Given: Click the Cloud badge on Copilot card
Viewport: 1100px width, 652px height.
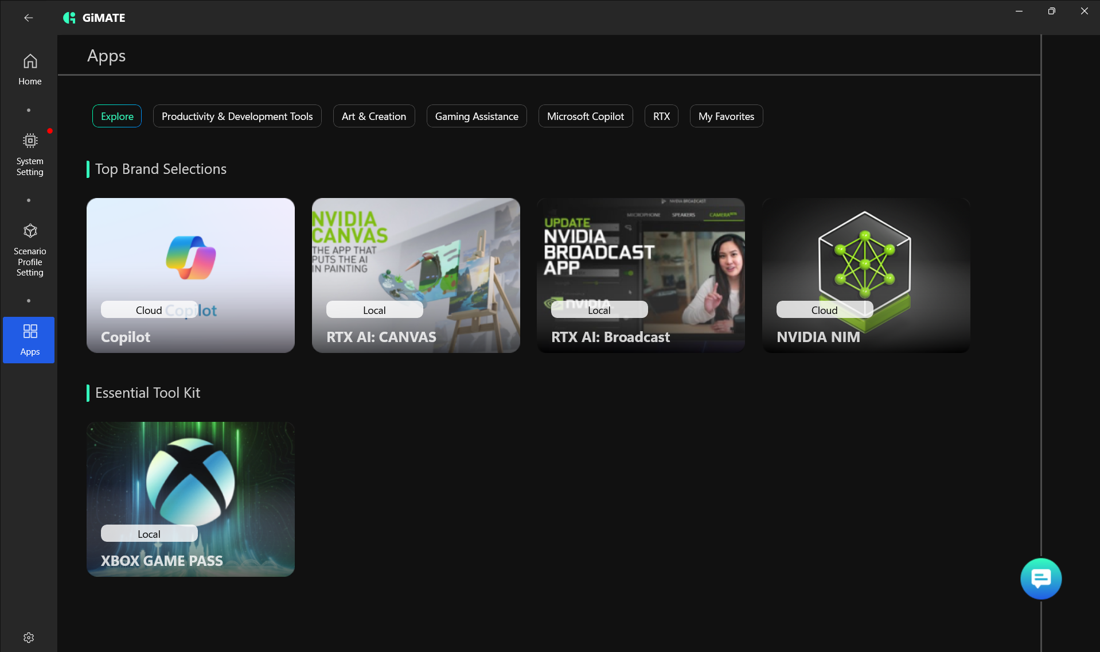Looking at the screenshot, I should (x=149, y=310).
